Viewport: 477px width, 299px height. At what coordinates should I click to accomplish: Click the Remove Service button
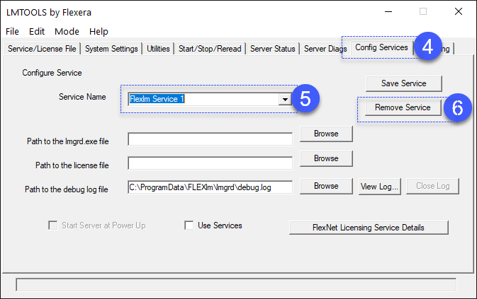click(403, 107)
